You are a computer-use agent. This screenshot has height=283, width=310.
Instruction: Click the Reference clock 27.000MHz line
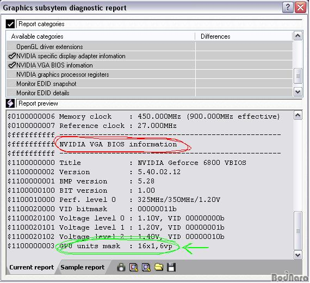[92, 126]
